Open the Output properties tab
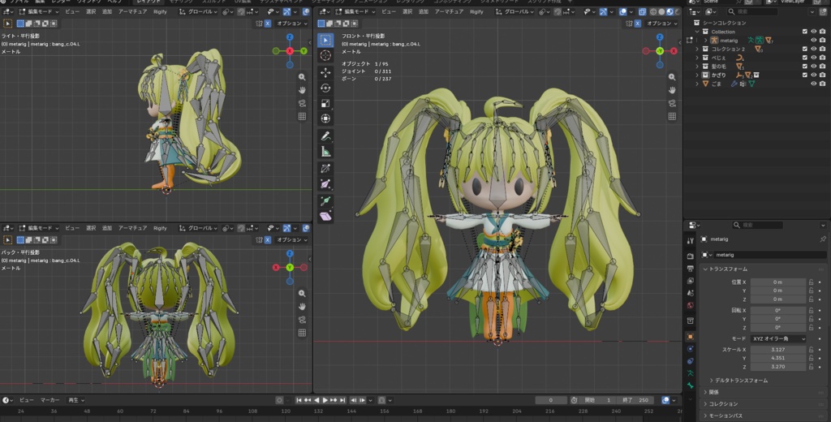The height and width of the screenshot is (422, 831). (690, 269)
